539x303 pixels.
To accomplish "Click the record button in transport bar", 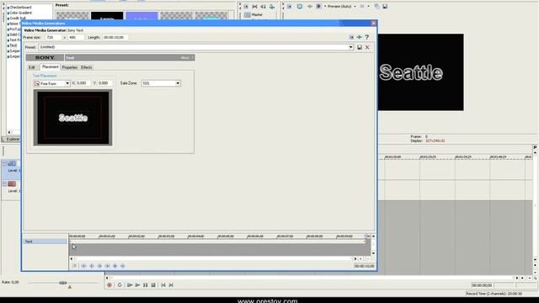I will point(109,285).
